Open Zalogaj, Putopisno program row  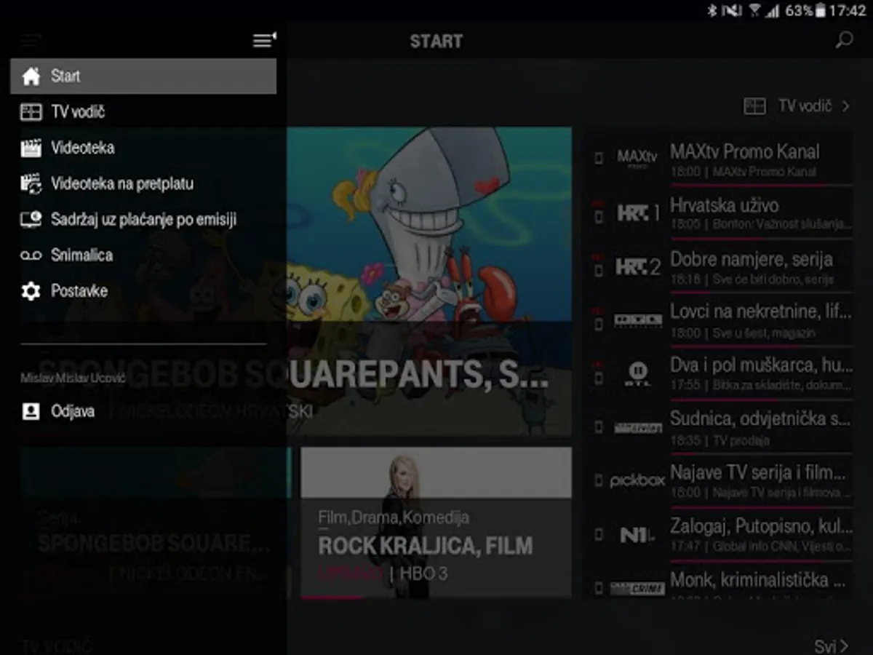pos(720,534)
